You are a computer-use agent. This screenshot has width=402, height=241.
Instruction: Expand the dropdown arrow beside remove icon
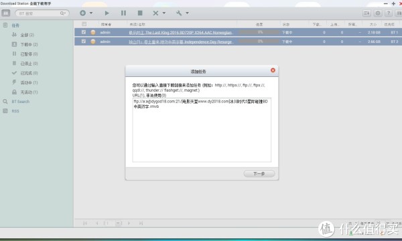pos(164,13)
